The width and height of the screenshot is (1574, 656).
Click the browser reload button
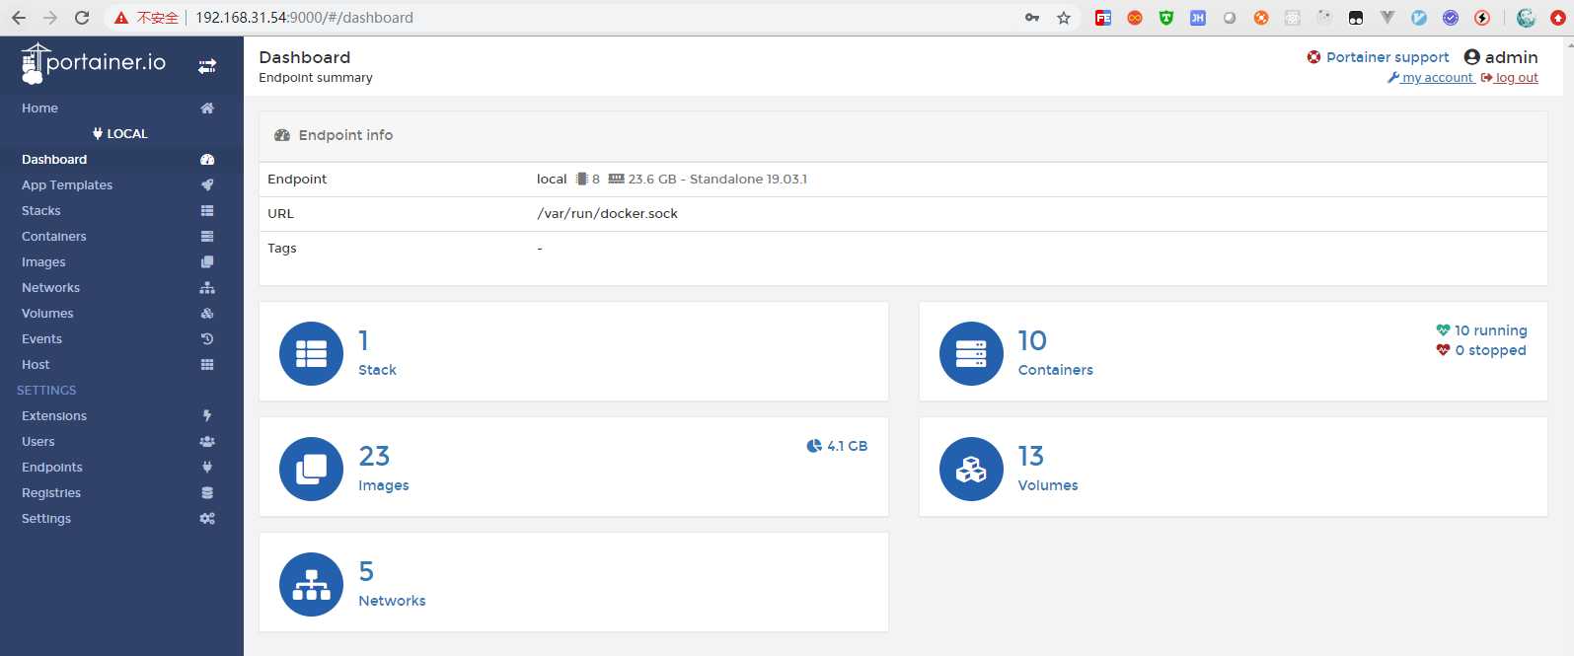(x=82, y=18)
